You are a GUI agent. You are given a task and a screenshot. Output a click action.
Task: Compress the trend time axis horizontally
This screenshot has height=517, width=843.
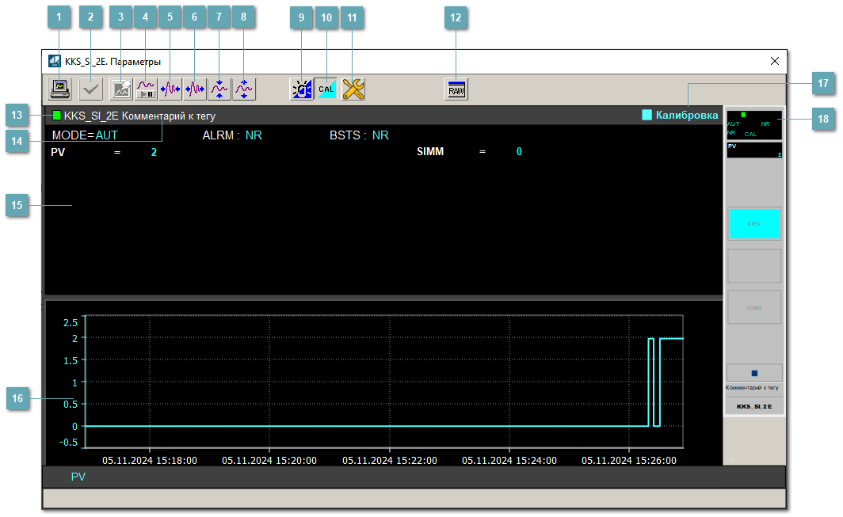(x=170, y=89)
